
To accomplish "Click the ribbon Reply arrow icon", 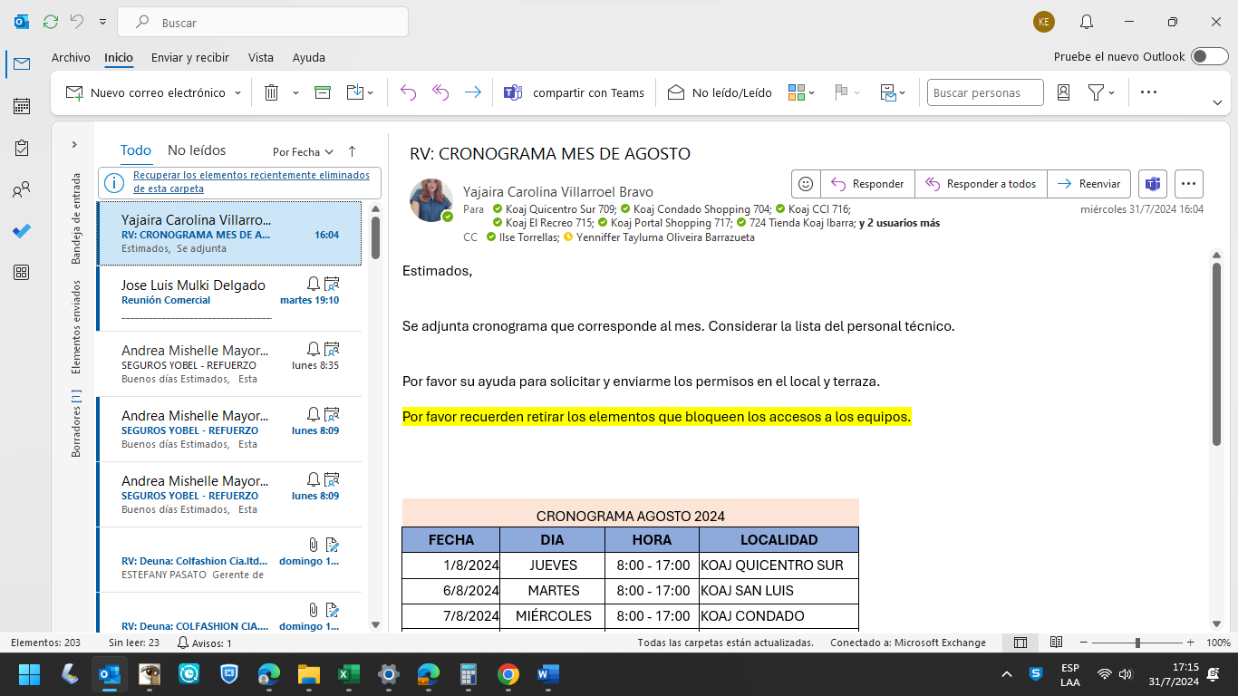I will coord(409,92).
